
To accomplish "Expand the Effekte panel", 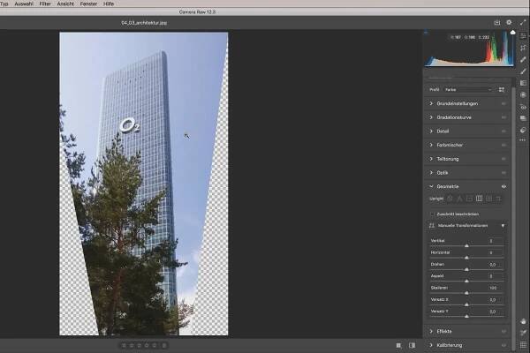I will (x=445, y=331).
